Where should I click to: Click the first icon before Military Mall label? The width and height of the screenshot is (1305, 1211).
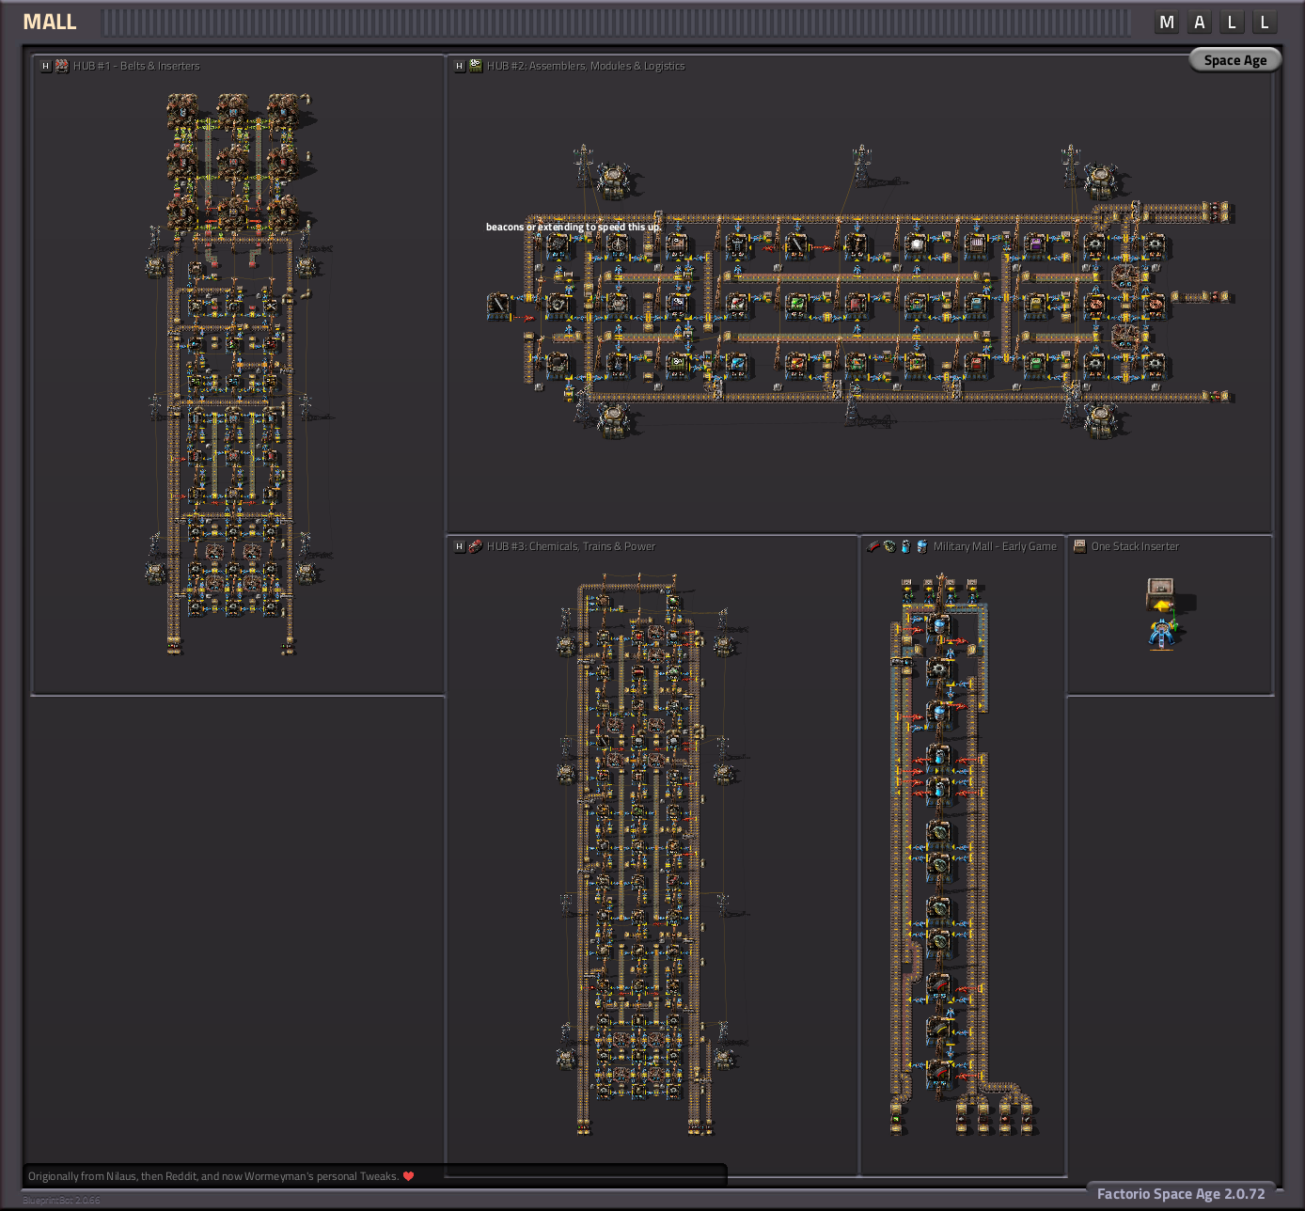point(873,546)
